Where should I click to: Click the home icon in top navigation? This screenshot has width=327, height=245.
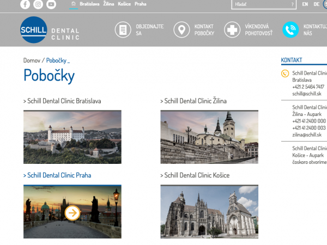(x=74, y=4)
